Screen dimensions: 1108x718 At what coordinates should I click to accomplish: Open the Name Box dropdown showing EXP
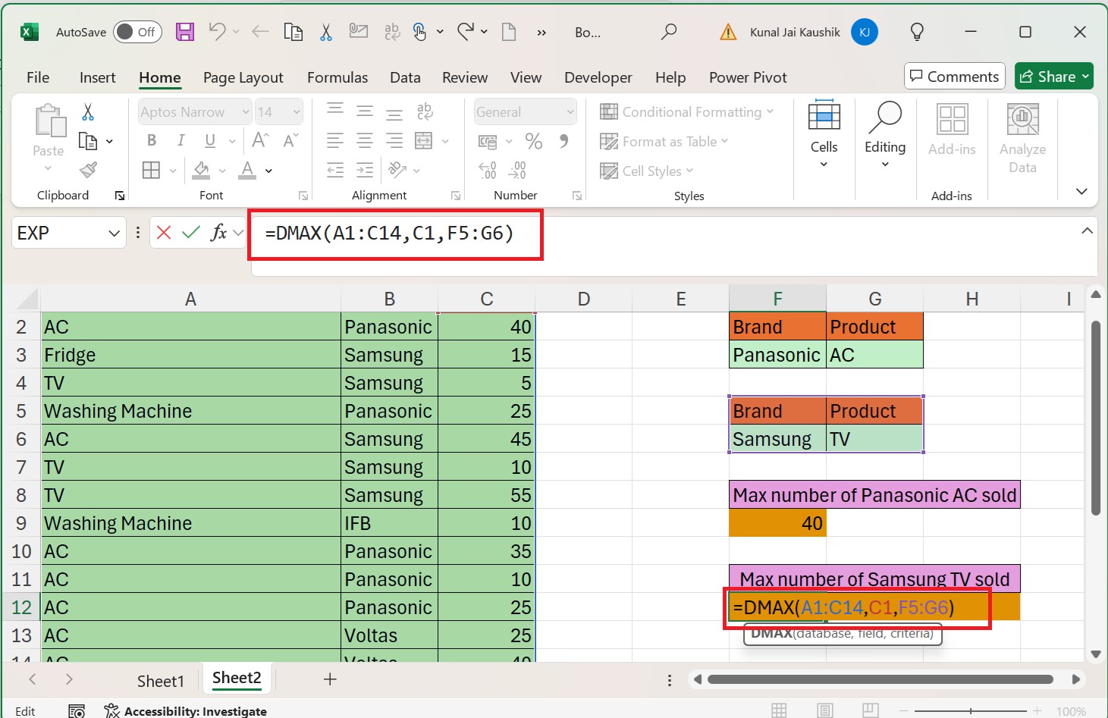tap(114, 234)
